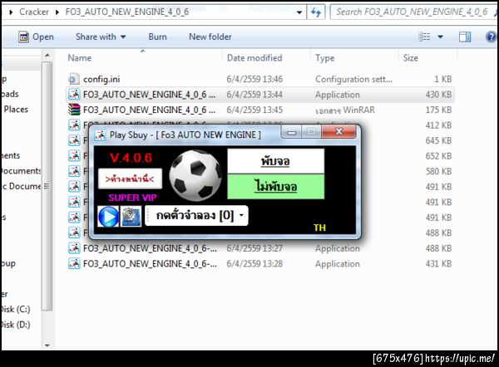This screenshot has height=367, width=499.
Task: Click the Search FO3_AUTO_NEW_ENGINE_4_0_6 field
Action: pyautogui.click(x=413, y=12)
